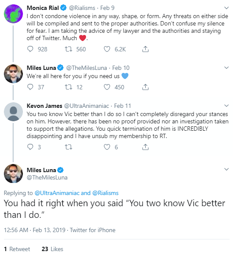
Task: Like Miles Luna's tweet with 450 likes
Action: (x=107, y=87)
